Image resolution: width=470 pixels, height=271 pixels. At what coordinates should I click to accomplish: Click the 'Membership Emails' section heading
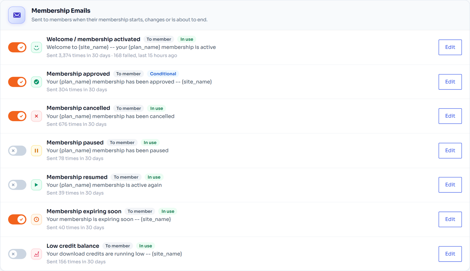61,11
